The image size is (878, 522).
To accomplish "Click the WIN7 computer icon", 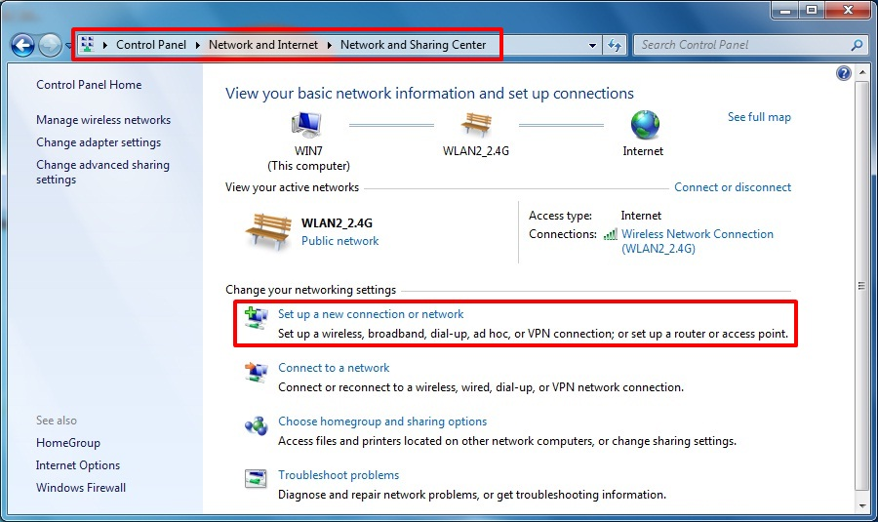I will click(306, 124).
